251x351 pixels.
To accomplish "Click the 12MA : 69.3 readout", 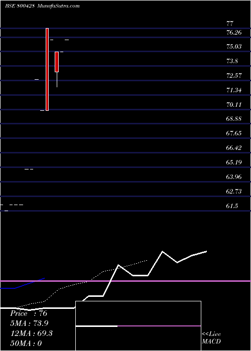I will pos(31,333).
